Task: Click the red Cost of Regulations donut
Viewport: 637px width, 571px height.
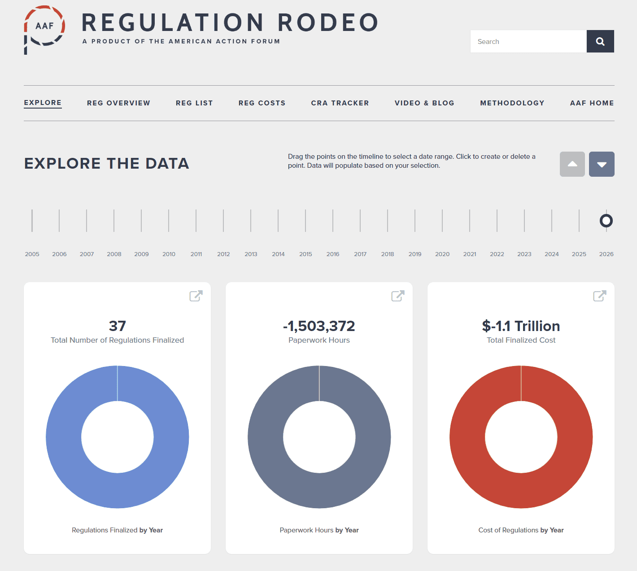Action: (x=467, y=437)
